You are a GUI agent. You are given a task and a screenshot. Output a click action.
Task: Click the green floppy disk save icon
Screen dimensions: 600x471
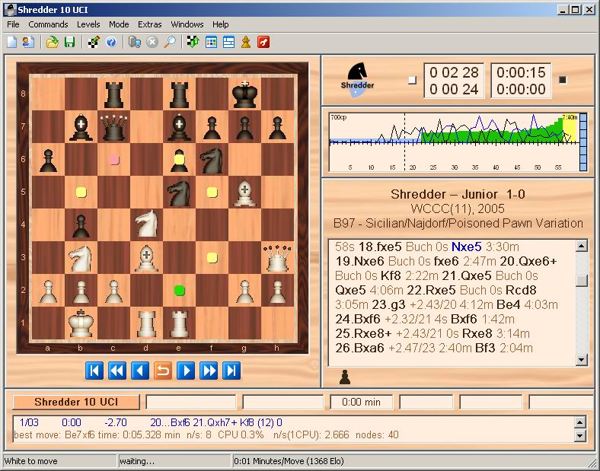click(x=69, y=42)
